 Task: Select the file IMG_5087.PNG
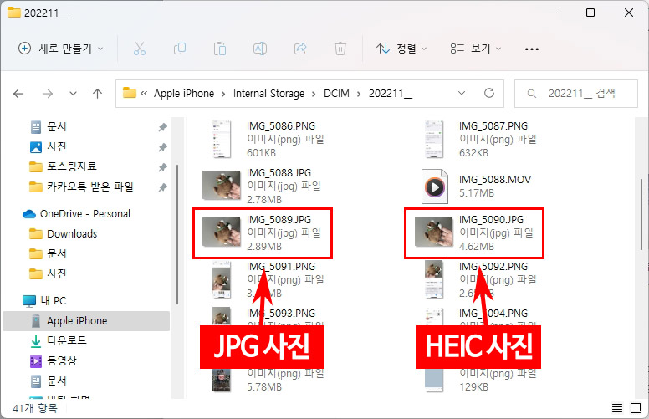493,125
